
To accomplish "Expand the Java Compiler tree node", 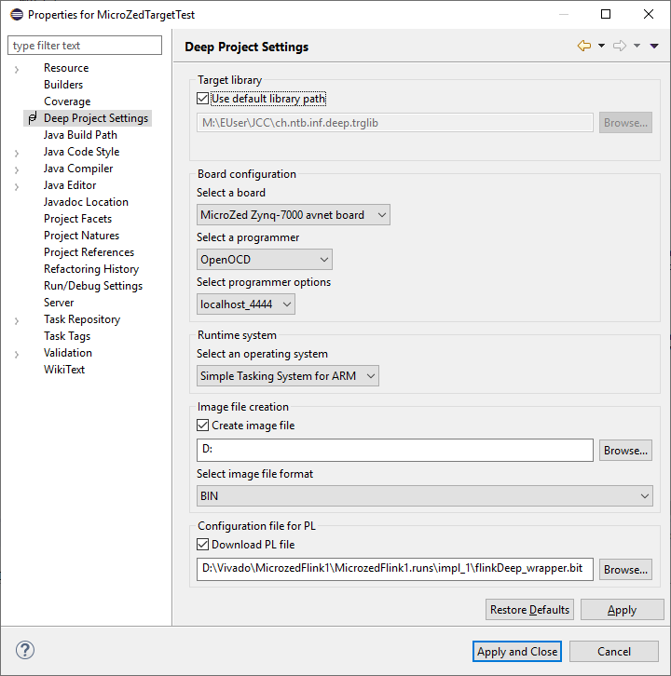I will [x=17, y=169].
